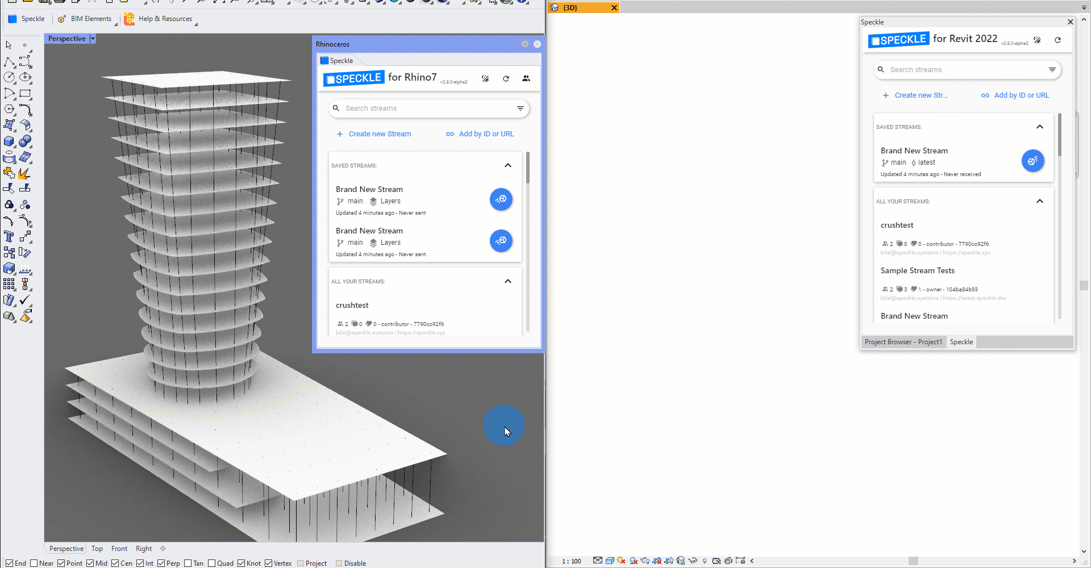
Task: Open Perspective viewport dropdown arrow
Action: pos(93,39)
